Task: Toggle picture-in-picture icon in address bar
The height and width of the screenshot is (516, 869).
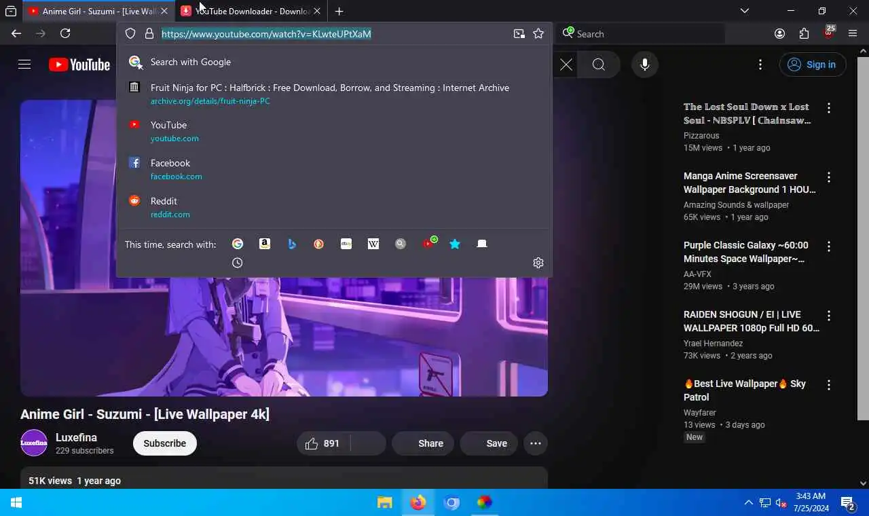Action: coord(519,33)
